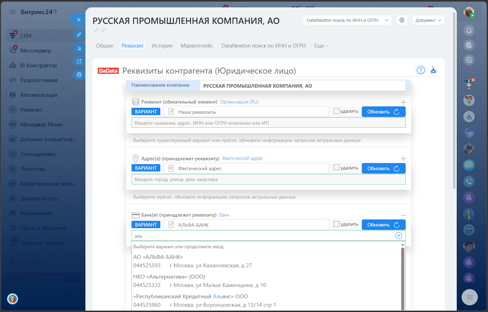Viewport: 488px width, 312px height.
Task: Collapse Банк section with minus icon
Action: point(403,215)
